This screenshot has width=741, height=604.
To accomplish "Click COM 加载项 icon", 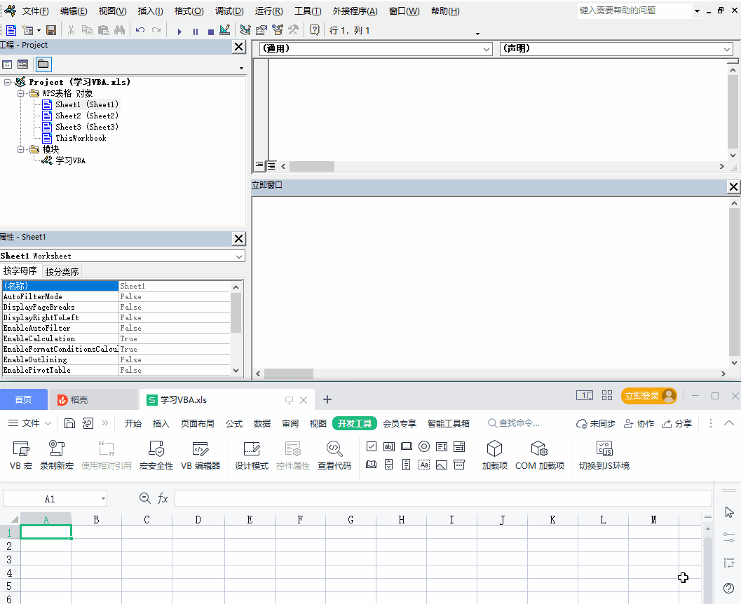I will (x=540, y=455).
